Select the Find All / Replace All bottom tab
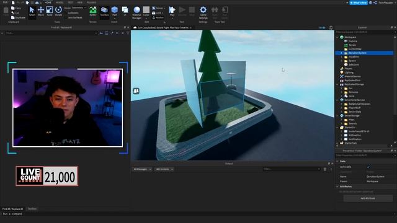Screen dimensions: 397x223 point(12,209)
